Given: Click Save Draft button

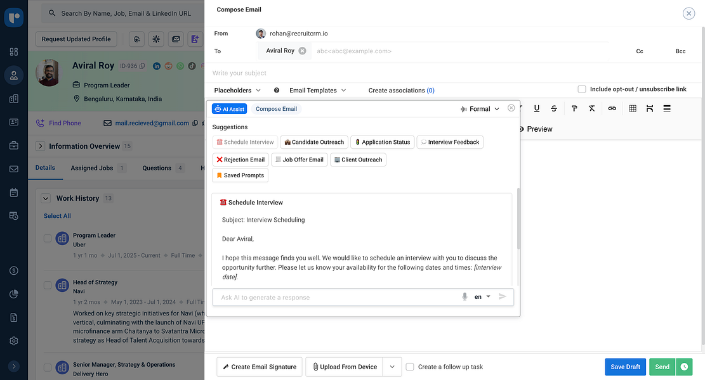Looking at the screenshot, I should pos(625,367).
